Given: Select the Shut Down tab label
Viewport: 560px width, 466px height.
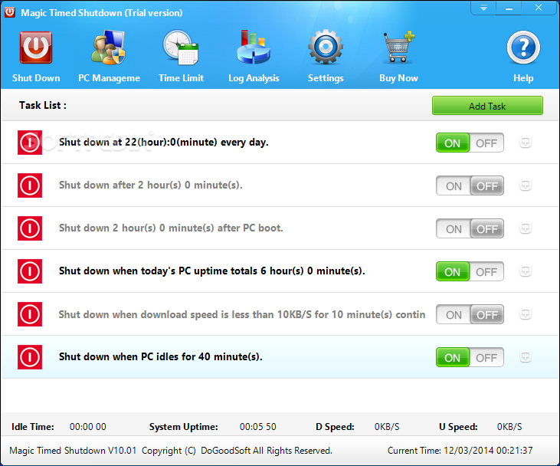Looking at the screenshot, I should (x=36, y=78).
